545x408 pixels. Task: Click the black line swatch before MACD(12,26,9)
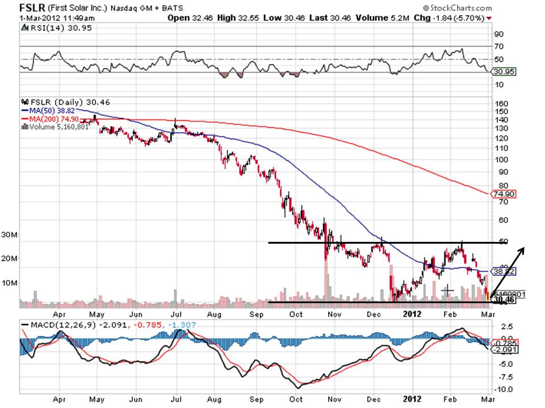[25, 325]
